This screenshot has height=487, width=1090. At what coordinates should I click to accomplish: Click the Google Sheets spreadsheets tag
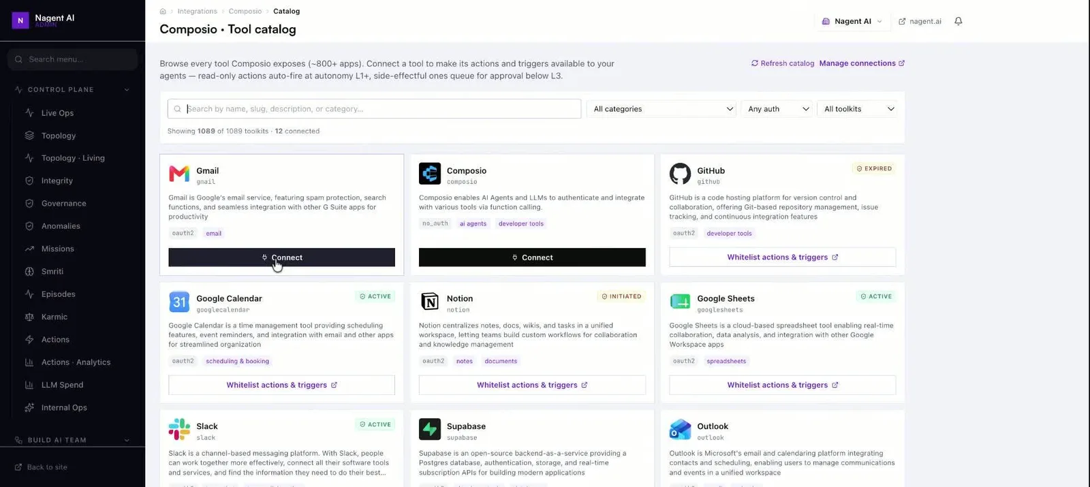coord(726,361)
